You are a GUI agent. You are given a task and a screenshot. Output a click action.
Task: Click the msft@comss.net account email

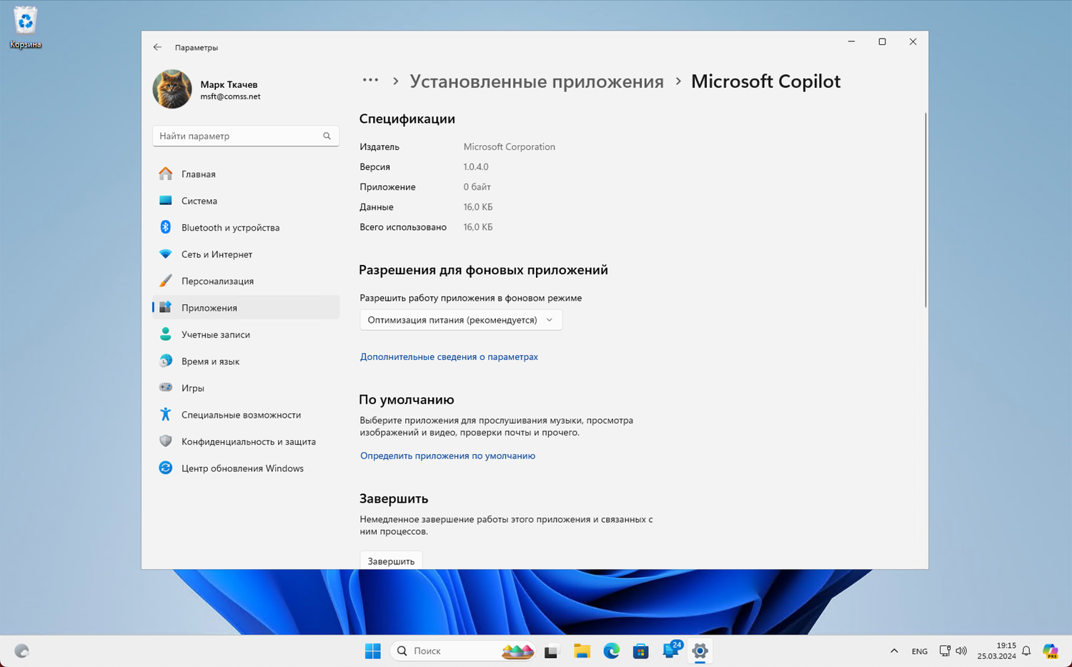(x=230, y=96)
